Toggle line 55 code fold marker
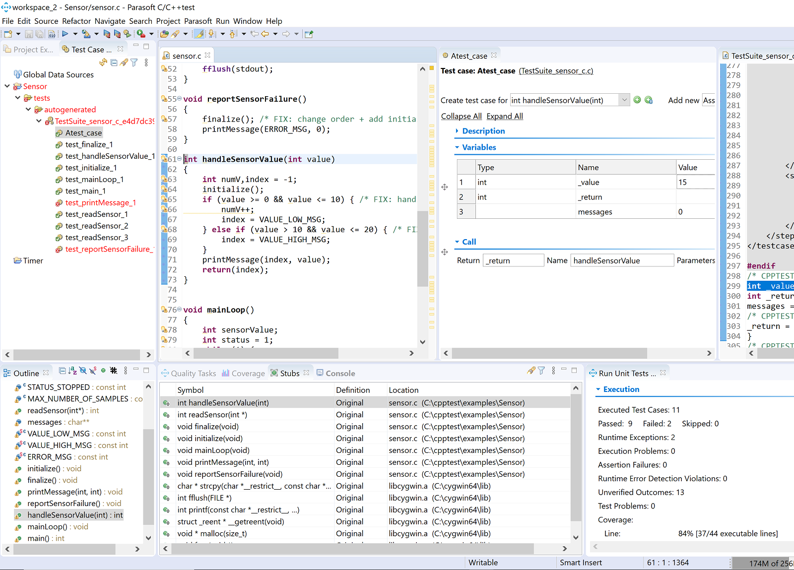Image resolution: width=794 pixels, height=570 pixels. [x=179, y=99]
